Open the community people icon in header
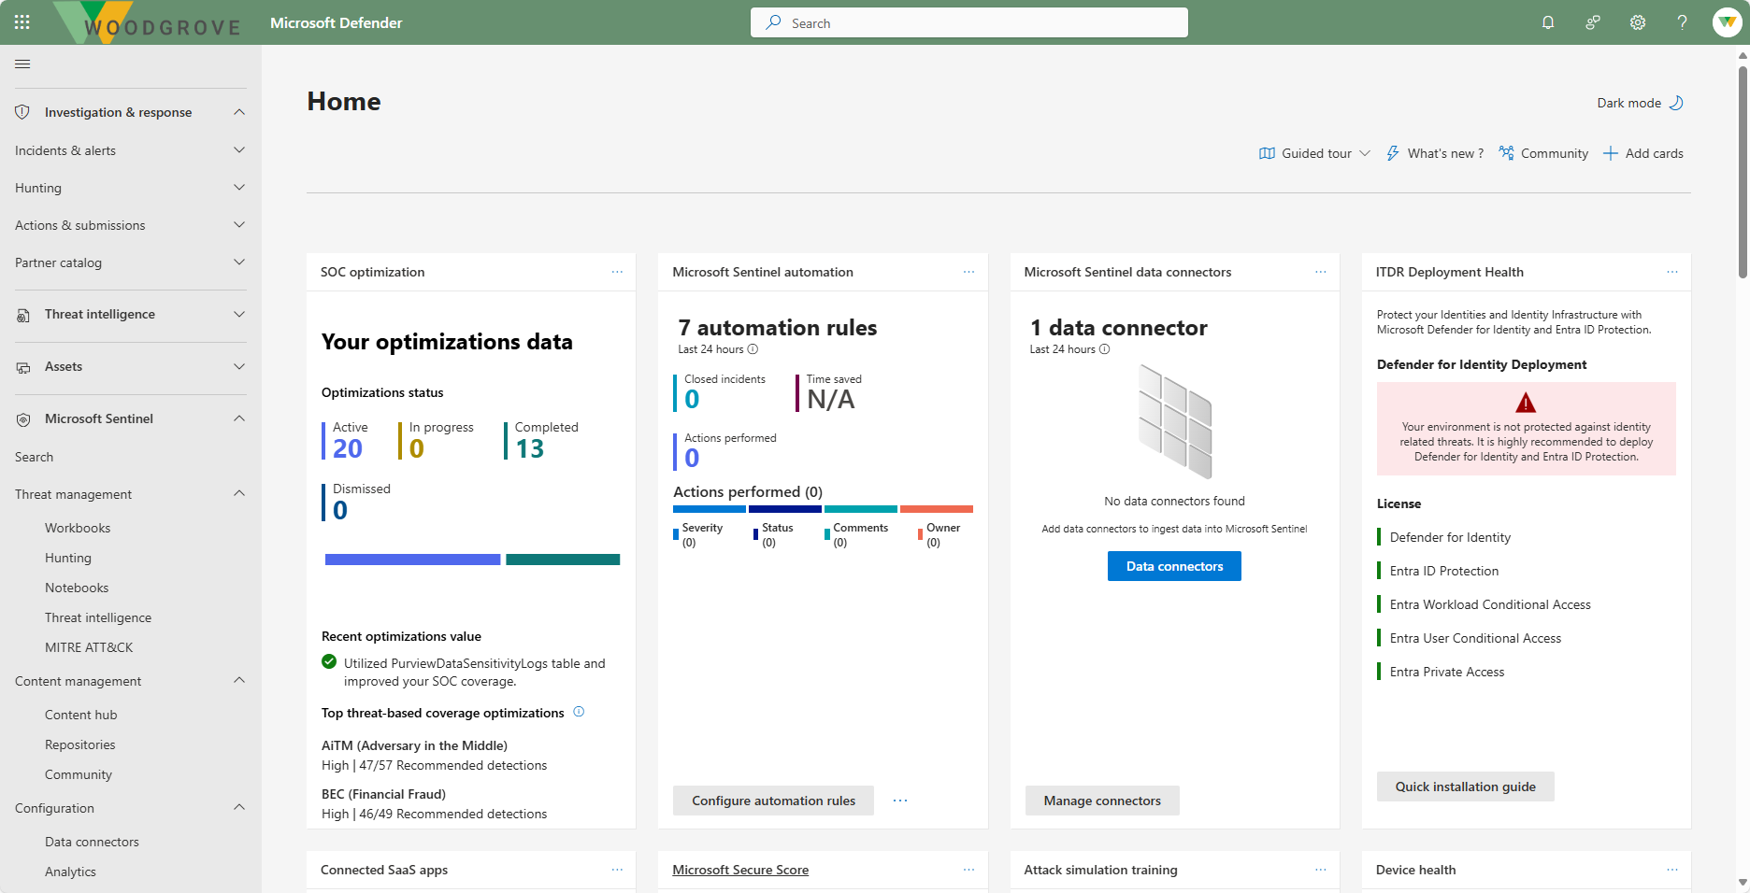 [x=1593, y=22]
